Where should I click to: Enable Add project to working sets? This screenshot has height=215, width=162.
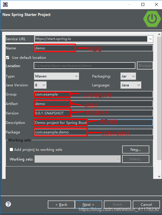tap(11, 149)
